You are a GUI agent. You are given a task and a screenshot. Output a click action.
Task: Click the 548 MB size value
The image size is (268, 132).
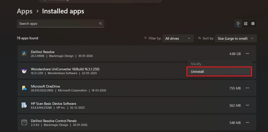pyautogui.click(x=235, y=123)
